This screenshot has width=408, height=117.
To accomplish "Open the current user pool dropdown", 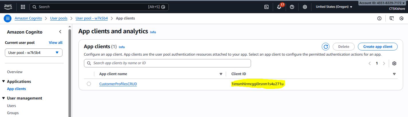I will [34, 53].
